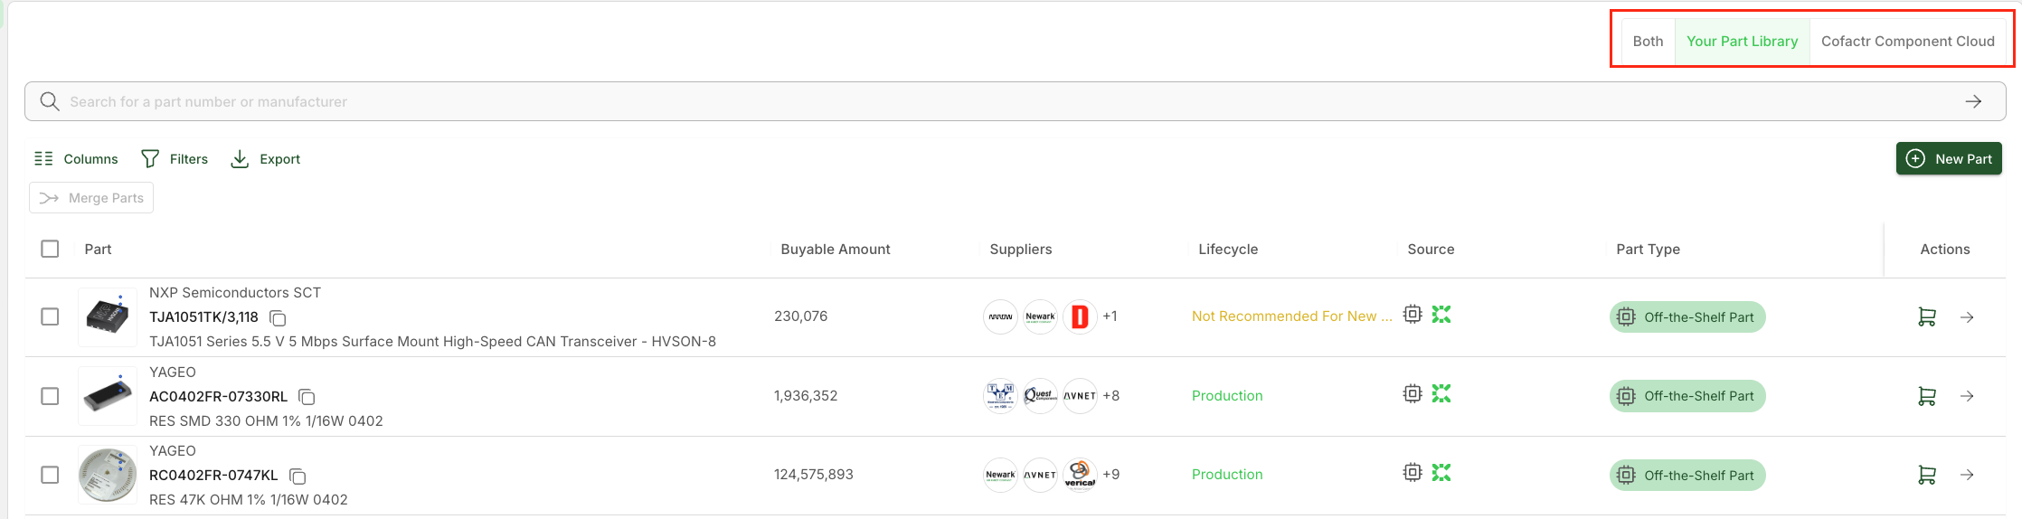The image size is (2022, 519).
Task: Click part name TJA1051TK/3,118
Action: point(203,317)
